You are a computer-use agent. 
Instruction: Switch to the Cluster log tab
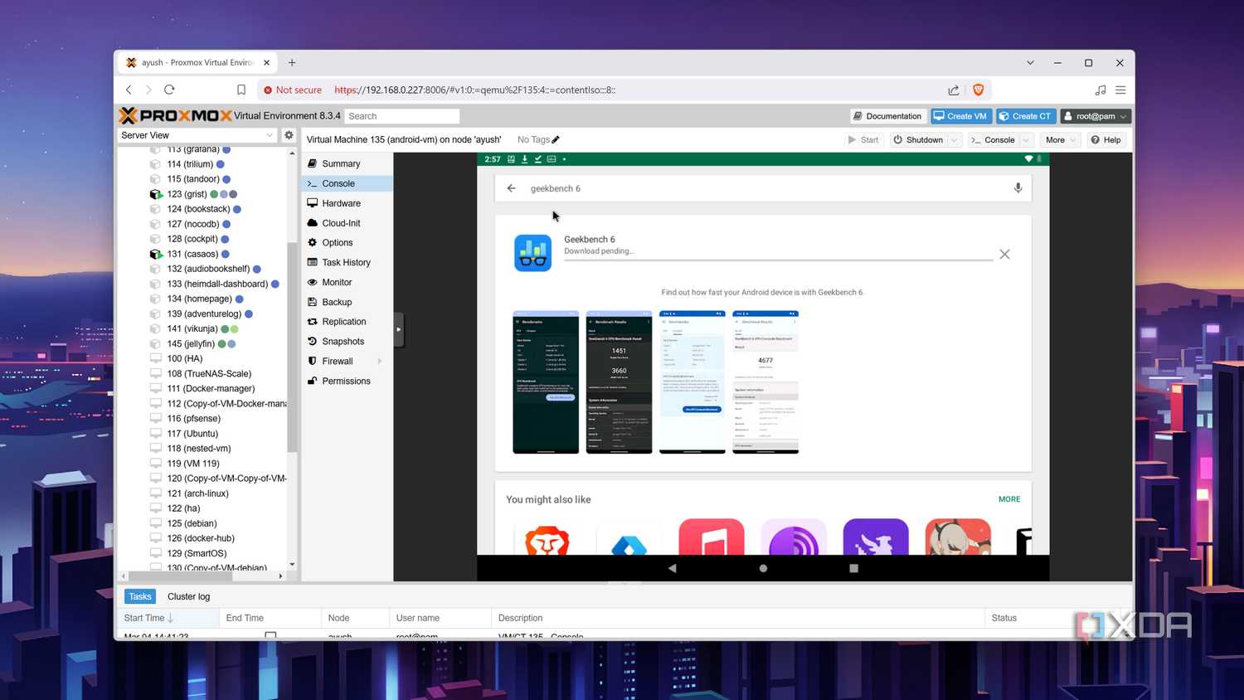pos(188,596)
